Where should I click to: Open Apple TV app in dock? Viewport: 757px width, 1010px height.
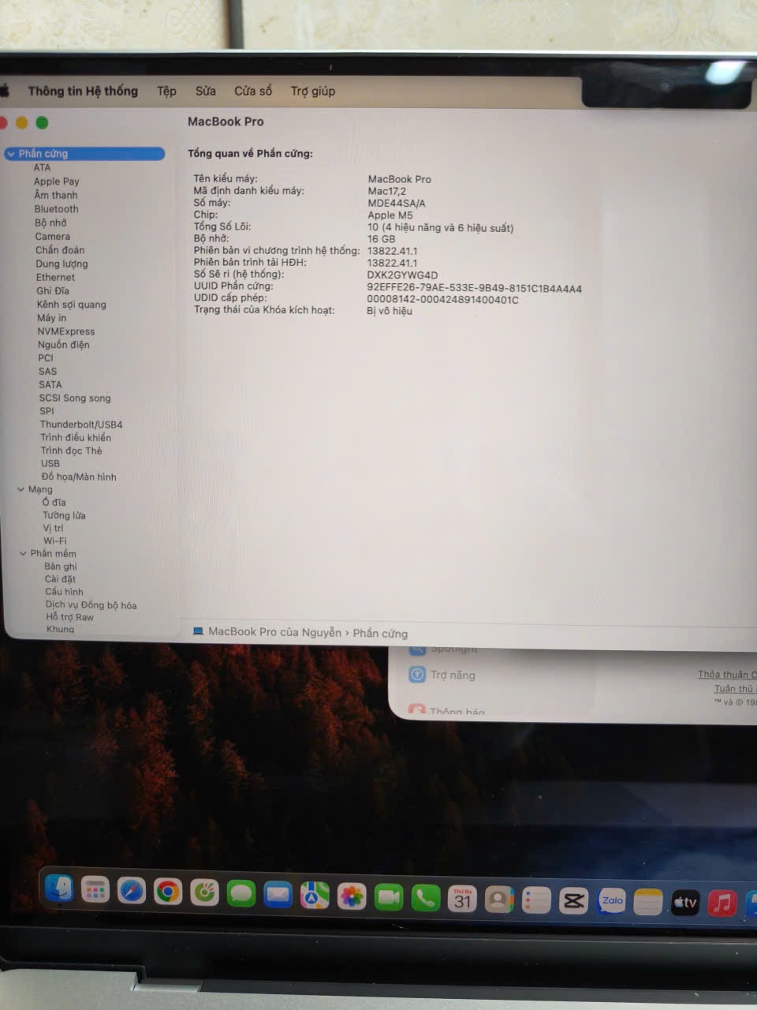pos(684,902)
